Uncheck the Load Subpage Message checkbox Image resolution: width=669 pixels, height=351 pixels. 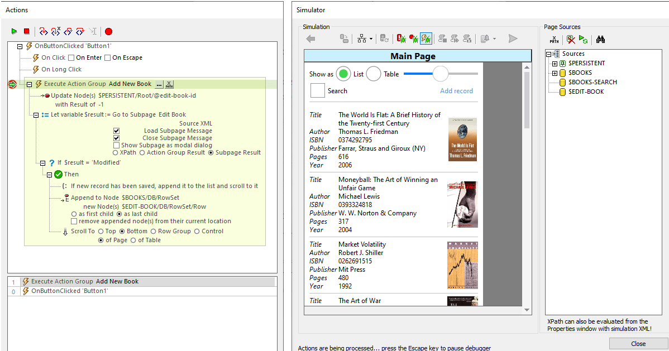[x=116, y=131]
